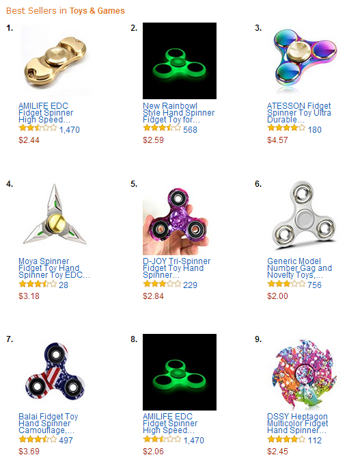Open the Generic Model Number Gag title
Viewport: 362px width, 468px height.
pyautogui.click(x=299, y=268)
